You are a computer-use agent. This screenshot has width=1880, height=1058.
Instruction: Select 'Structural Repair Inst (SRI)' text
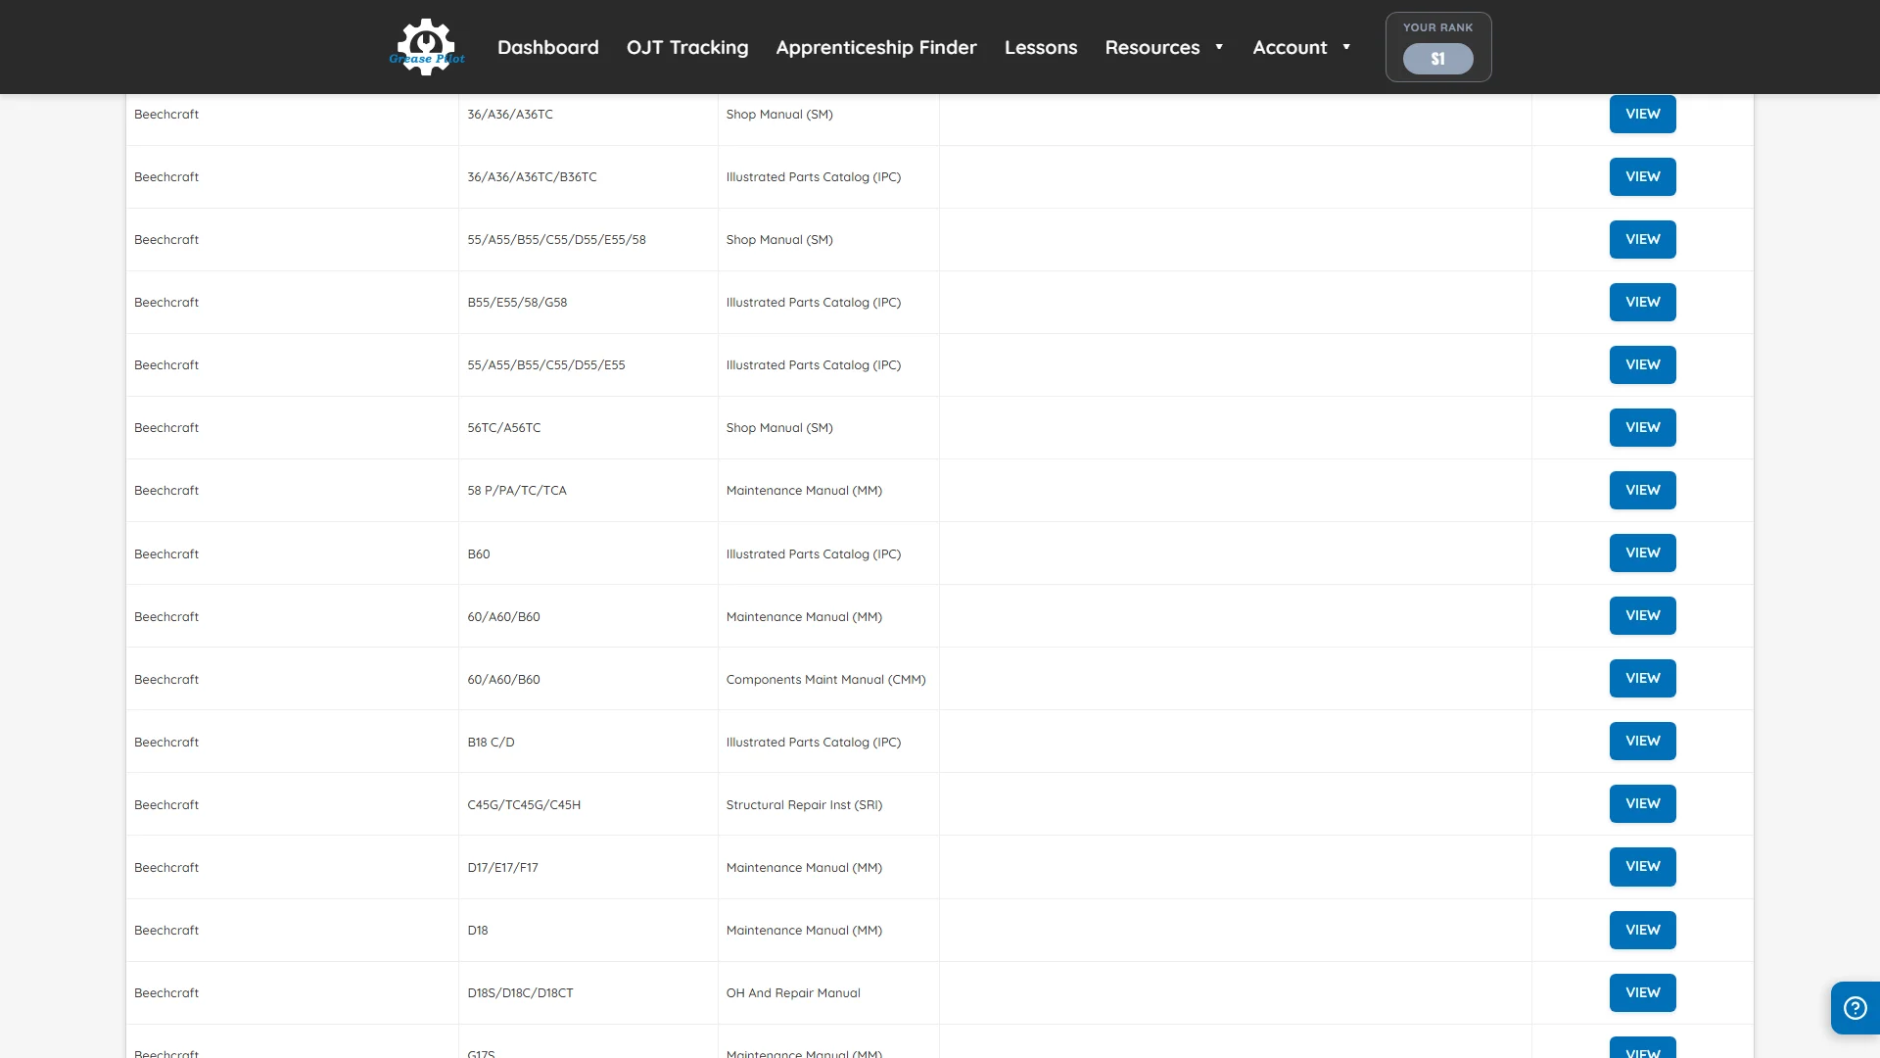coord(804,805)
